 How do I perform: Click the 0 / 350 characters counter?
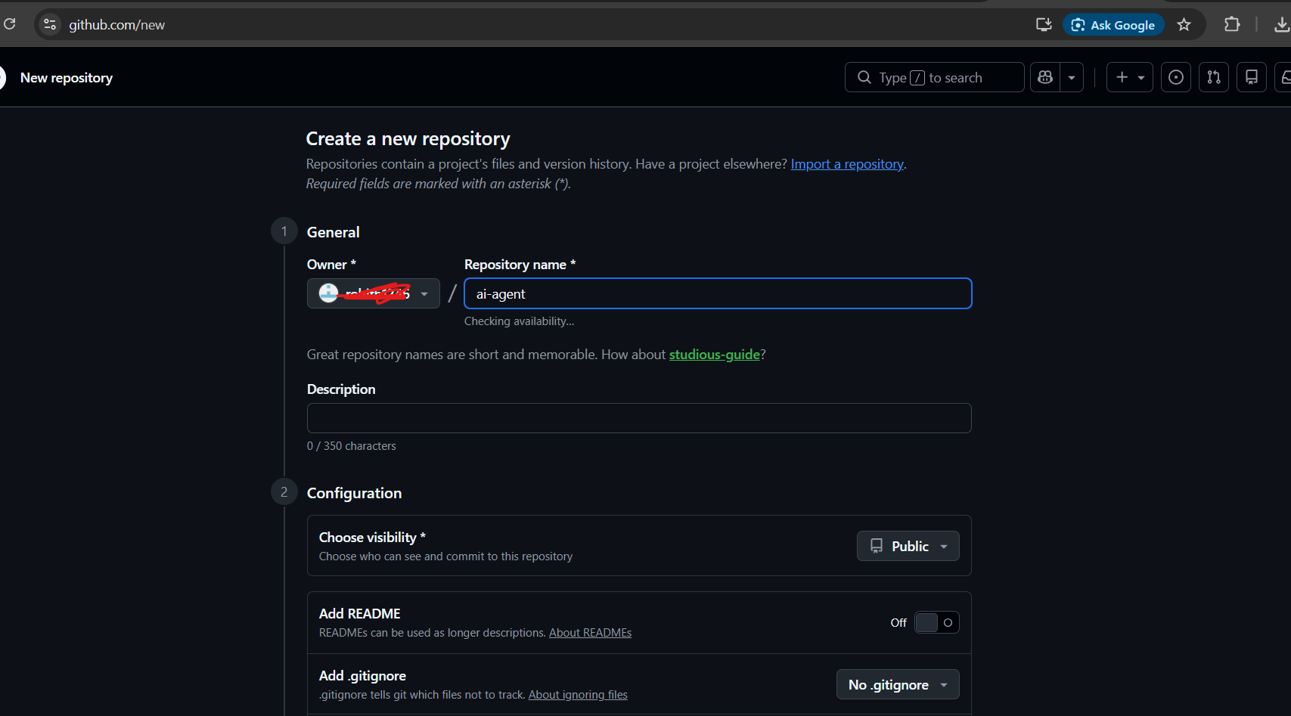[351, 446]
